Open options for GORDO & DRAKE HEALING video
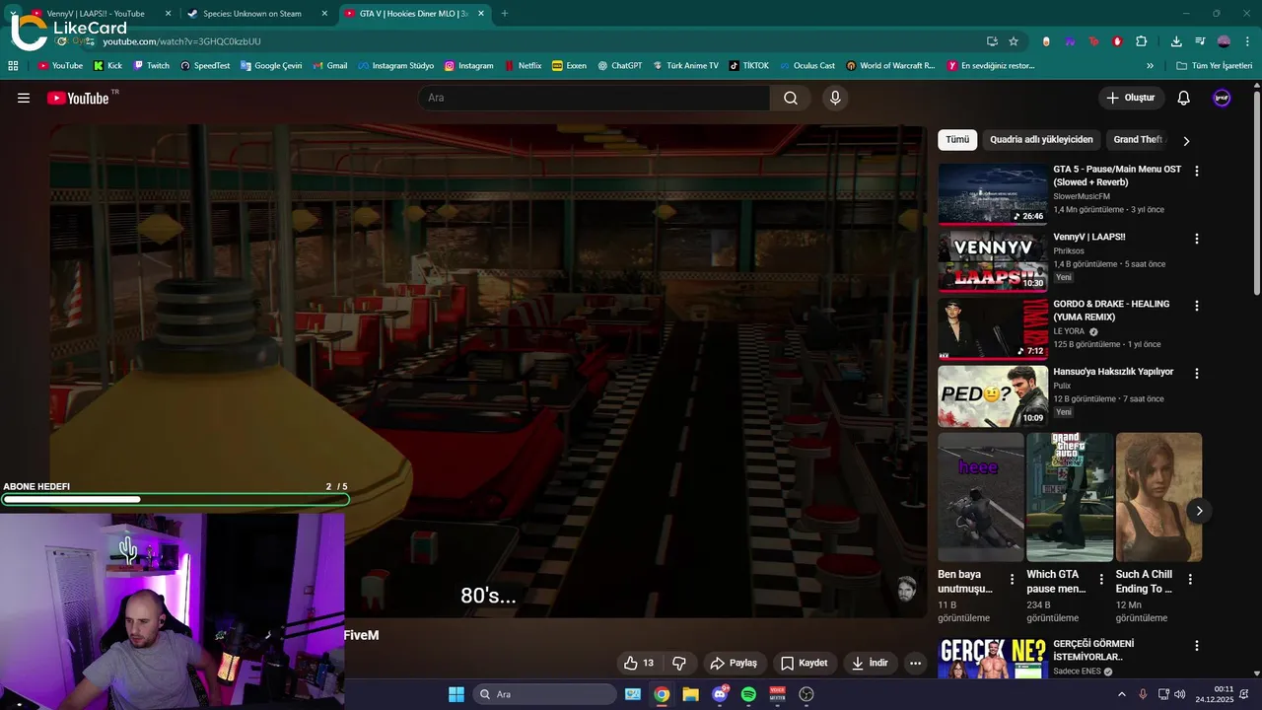Viewport: 1262px width, 710px height. click(1197, 306)
